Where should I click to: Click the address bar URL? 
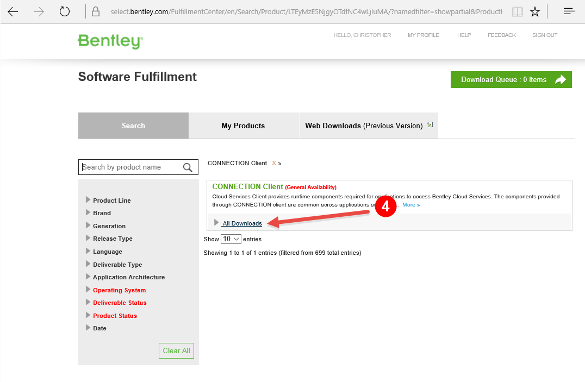pos(306,12)
